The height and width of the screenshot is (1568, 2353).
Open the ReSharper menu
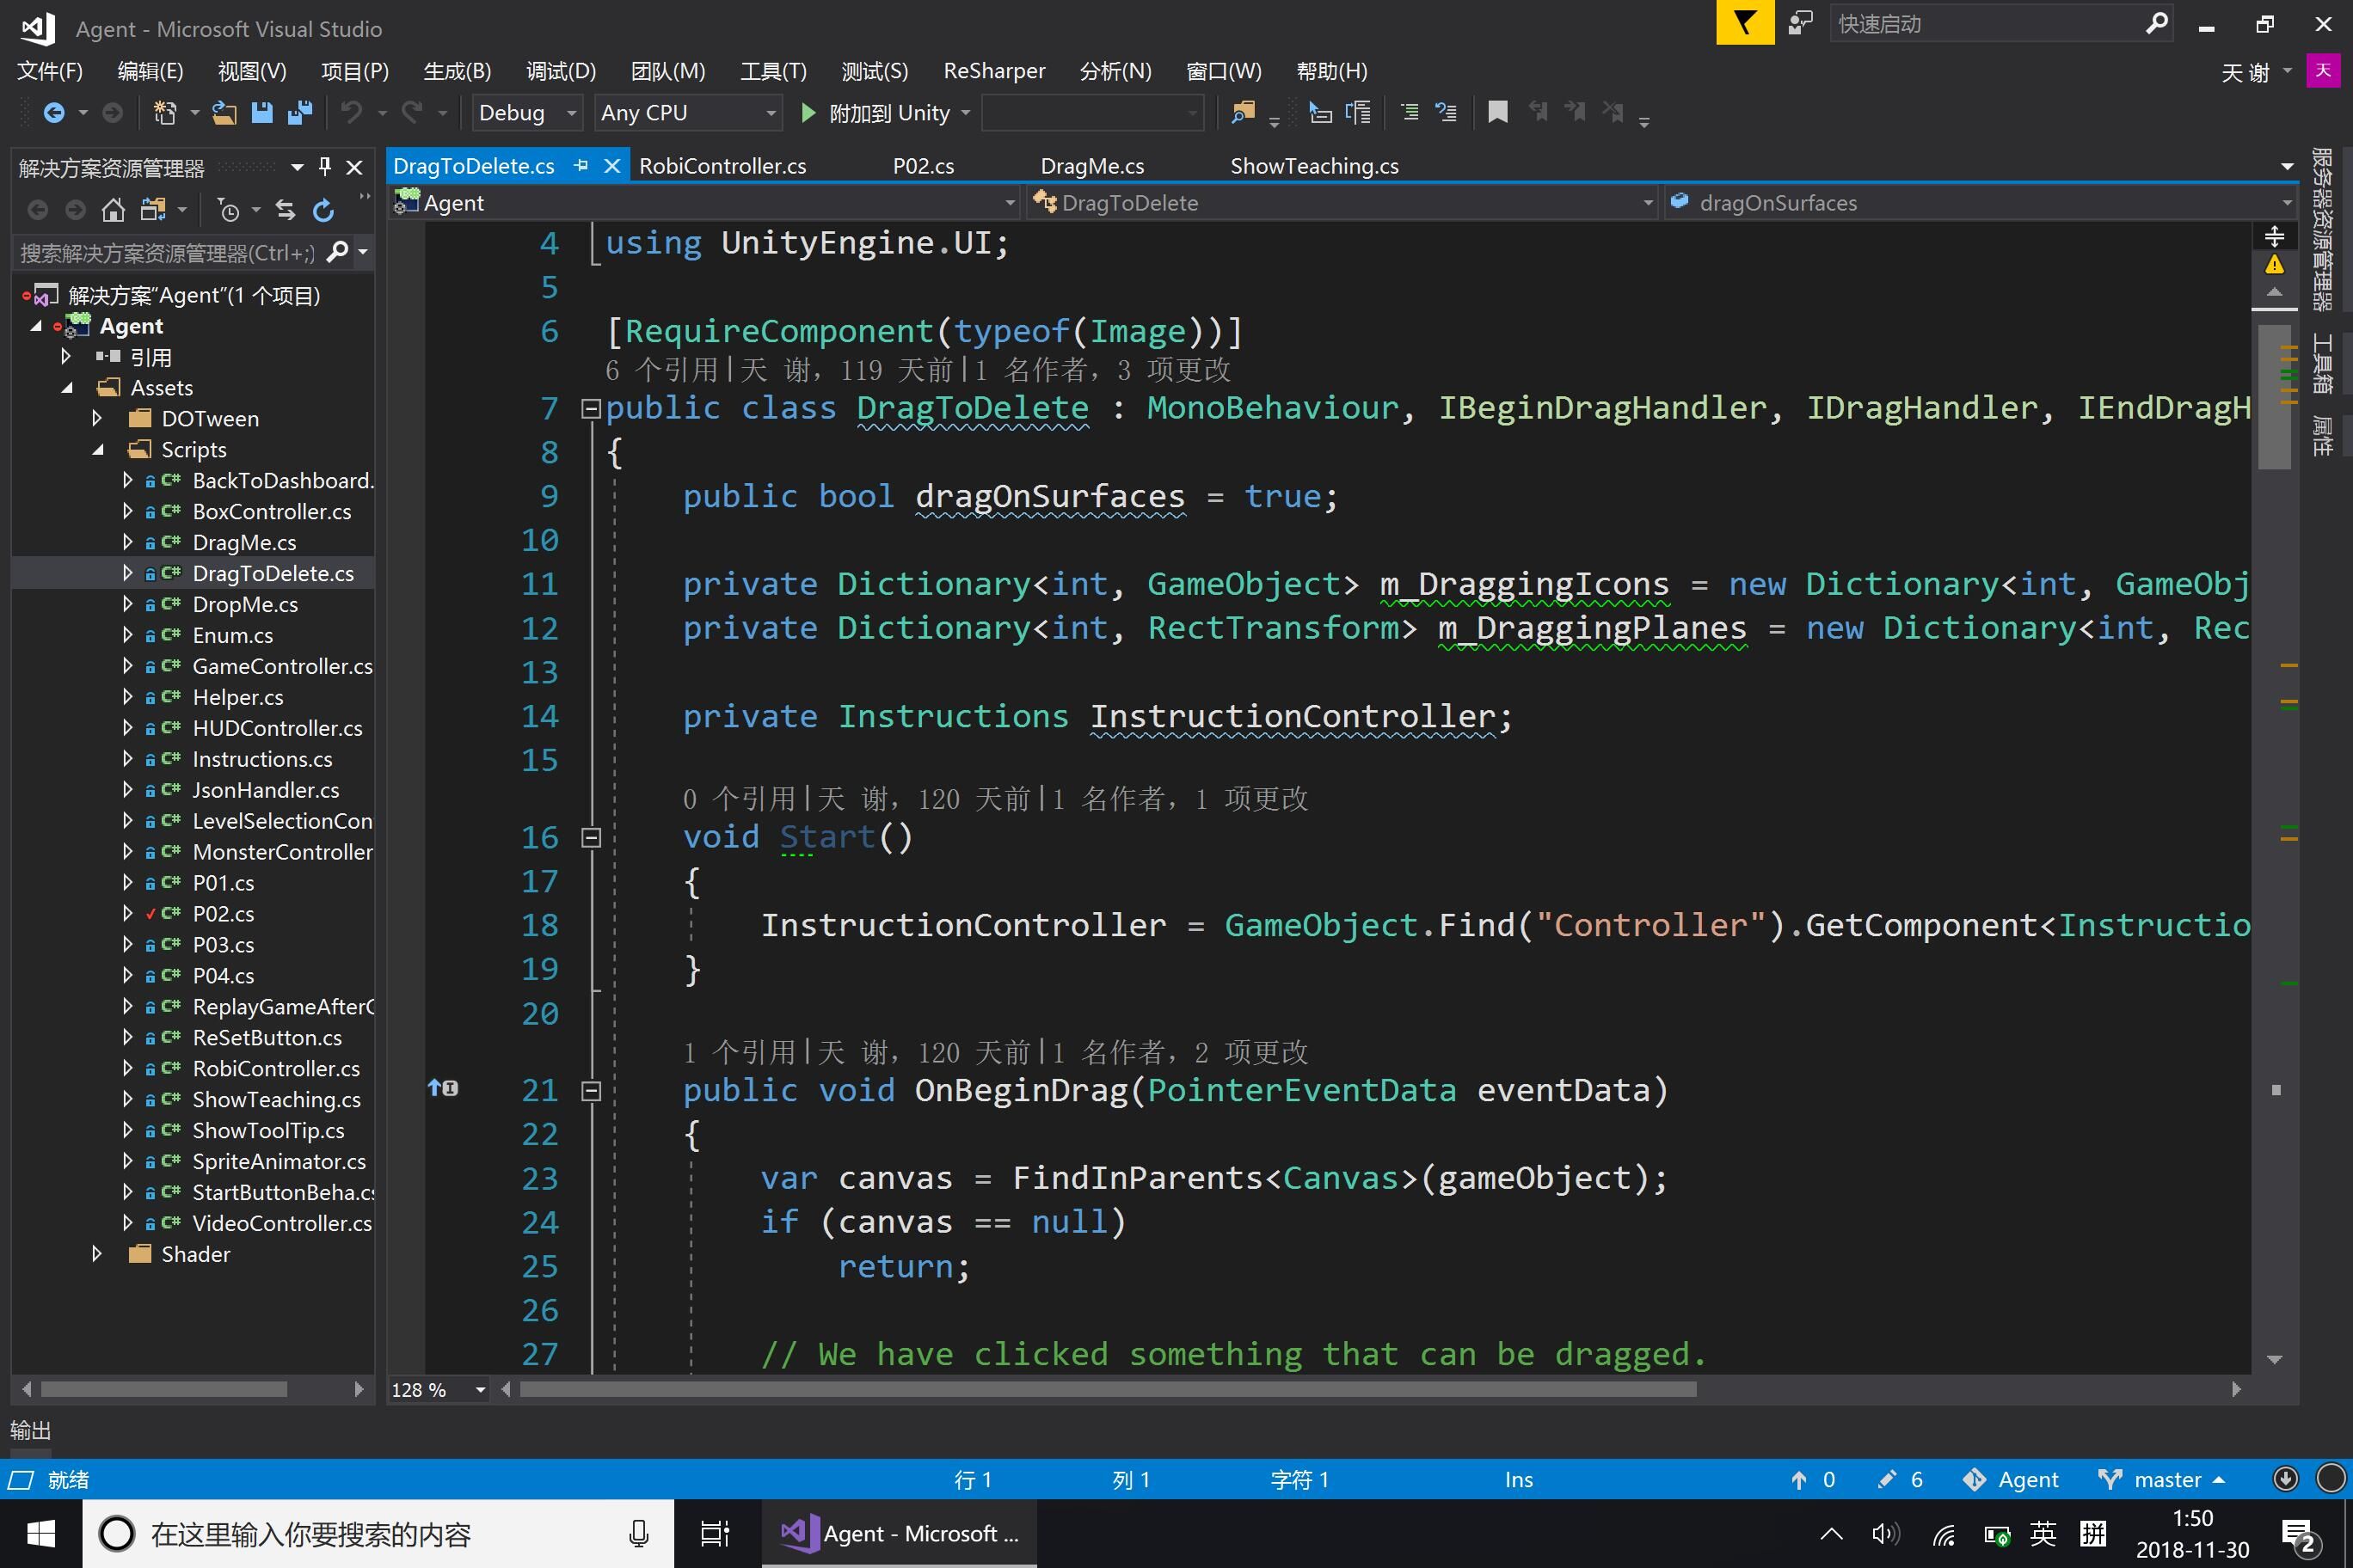[x=994, y=71]
